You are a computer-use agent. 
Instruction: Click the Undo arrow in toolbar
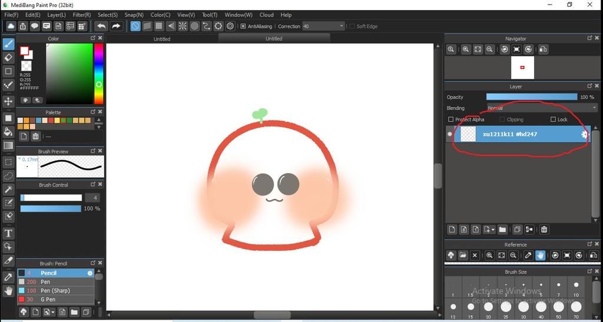101,26
